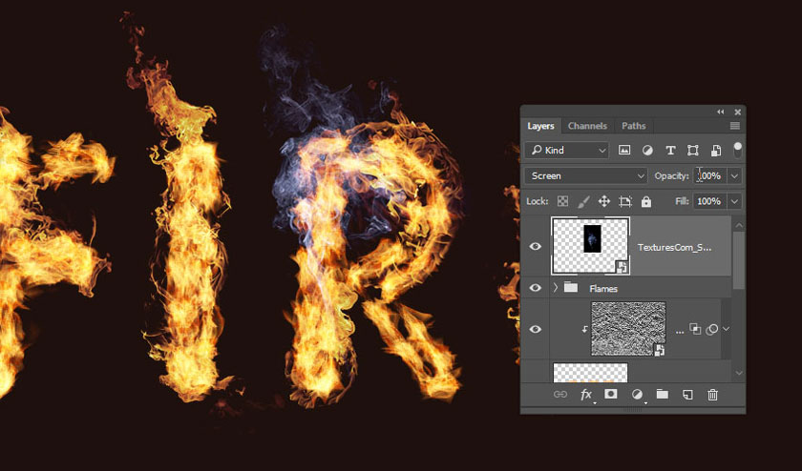This screenshot has width=802, height=471.
Task: Open the Layers panel menu
Action: tap(735, 126)
